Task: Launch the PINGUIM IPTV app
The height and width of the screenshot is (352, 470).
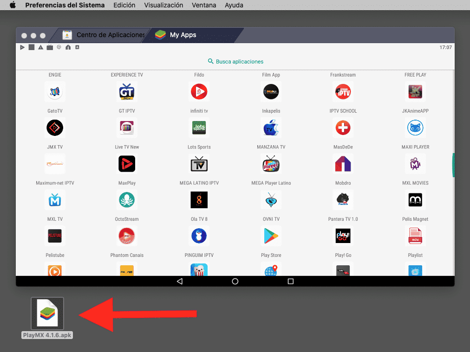Action: 199,236
